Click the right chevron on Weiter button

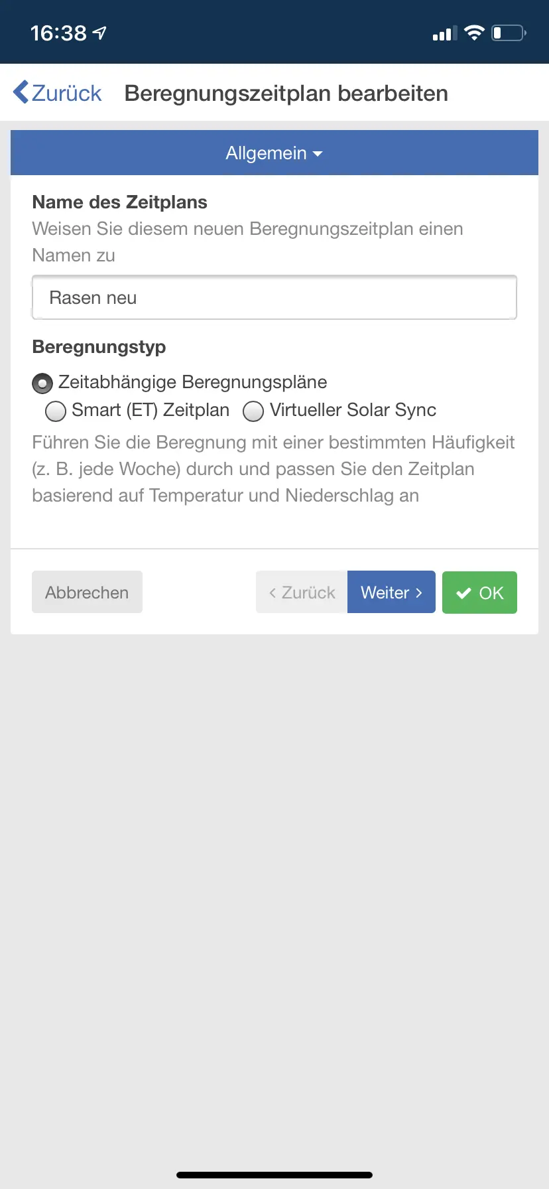[418, 593]
